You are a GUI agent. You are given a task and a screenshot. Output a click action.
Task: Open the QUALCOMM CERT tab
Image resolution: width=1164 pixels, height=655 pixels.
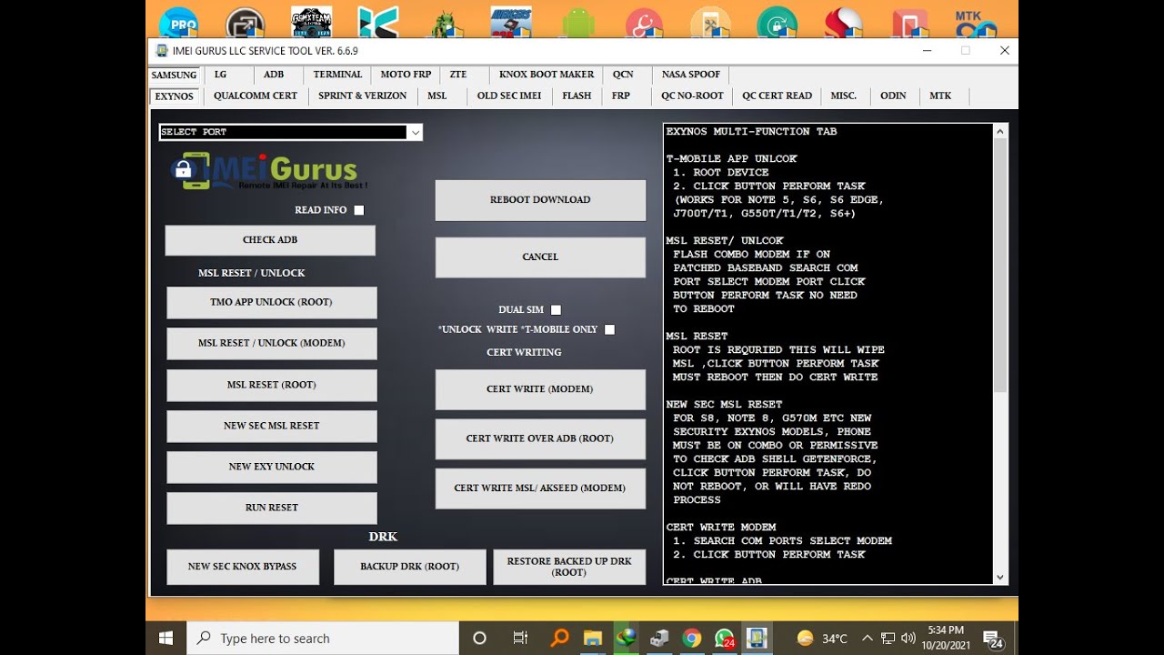pos(256,96)
